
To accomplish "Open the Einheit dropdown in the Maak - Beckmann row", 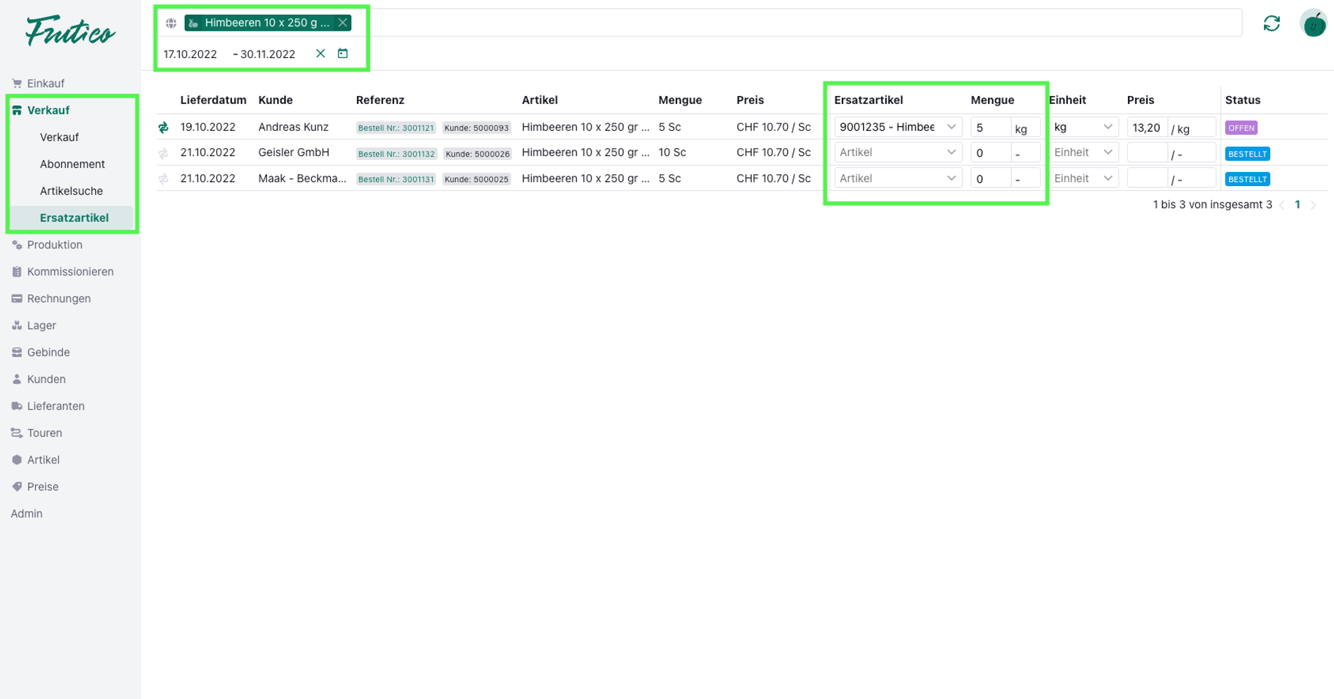I will click(x=1083, y=179).
